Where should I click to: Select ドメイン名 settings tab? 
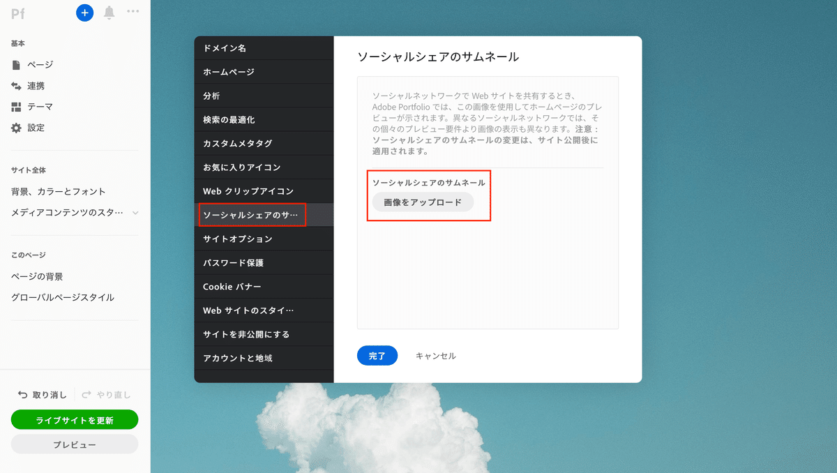tap(264, 48)
